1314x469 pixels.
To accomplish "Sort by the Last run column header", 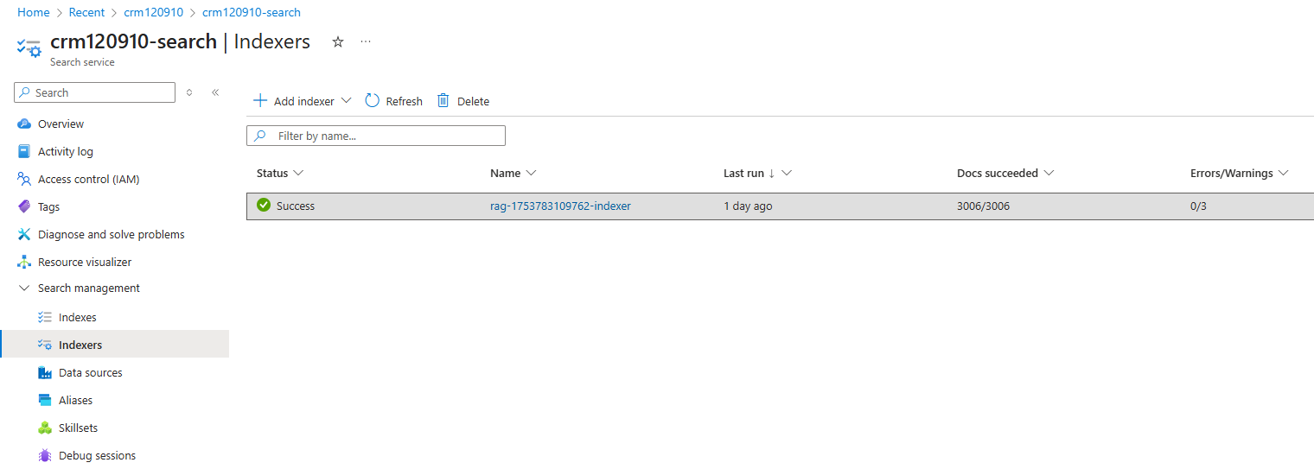I will pos(743,173).
